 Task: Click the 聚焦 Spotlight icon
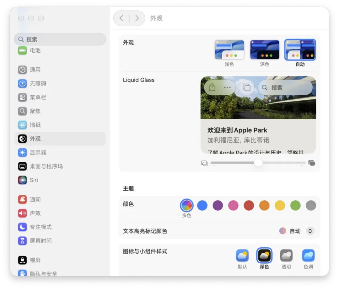coord(22,111)
